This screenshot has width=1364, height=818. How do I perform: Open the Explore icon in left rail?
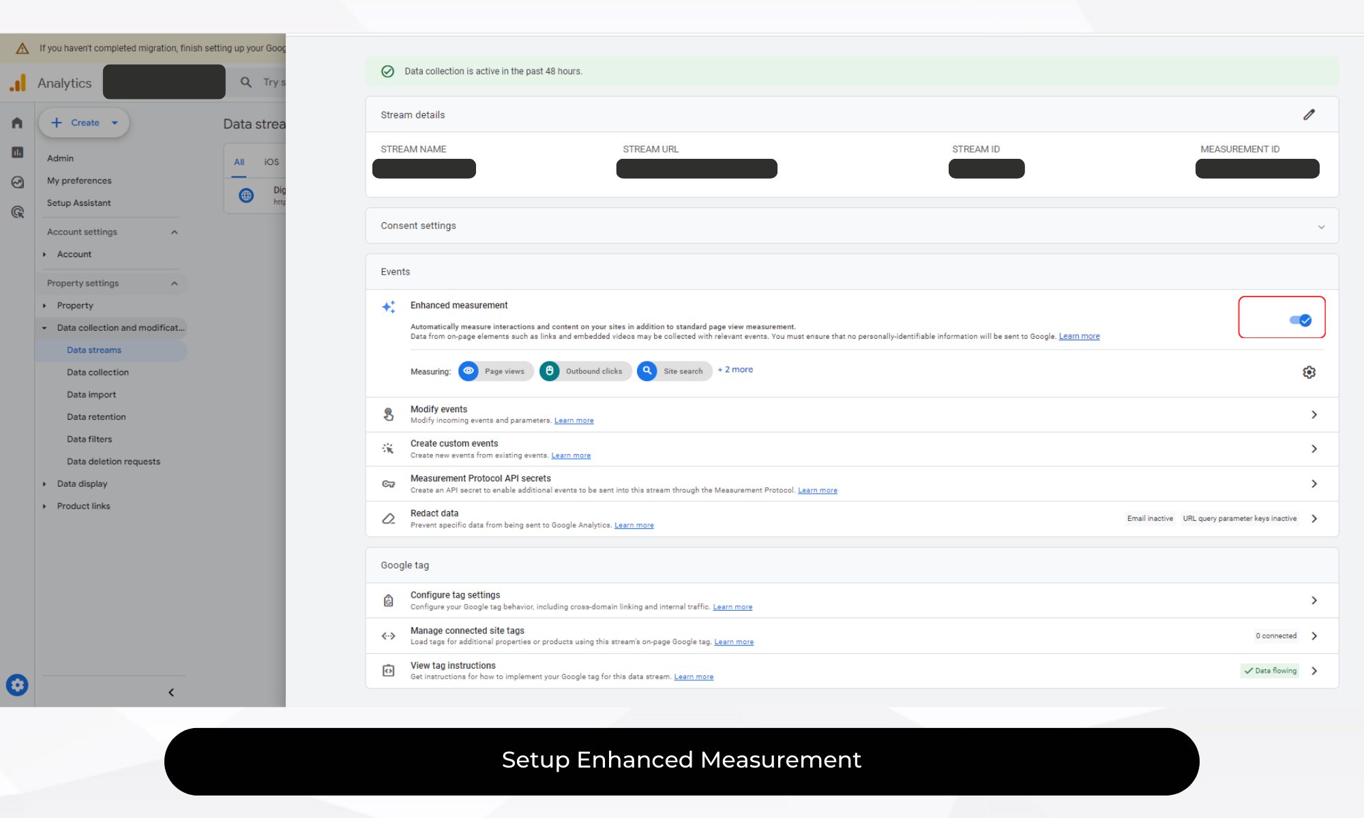[17, 182]
